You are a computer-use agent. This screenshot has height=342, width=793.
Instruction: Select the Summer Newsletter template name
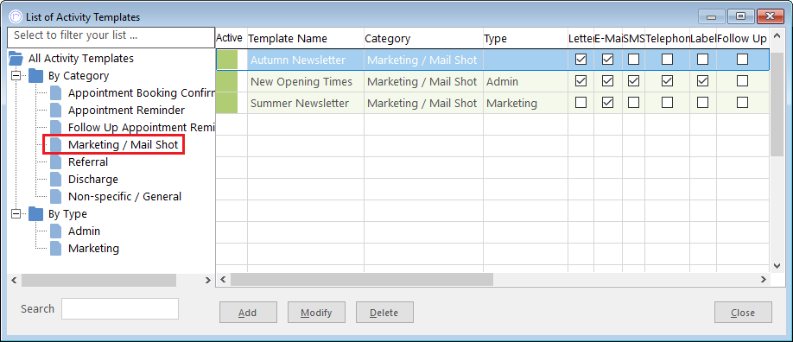click(300, 104)
